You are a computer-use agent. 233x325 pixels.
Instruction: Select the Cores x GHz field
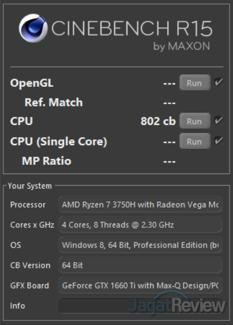[140, 225]
